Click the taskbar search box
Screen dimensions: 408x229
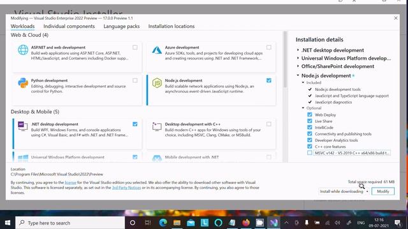[x=70, y=223]
